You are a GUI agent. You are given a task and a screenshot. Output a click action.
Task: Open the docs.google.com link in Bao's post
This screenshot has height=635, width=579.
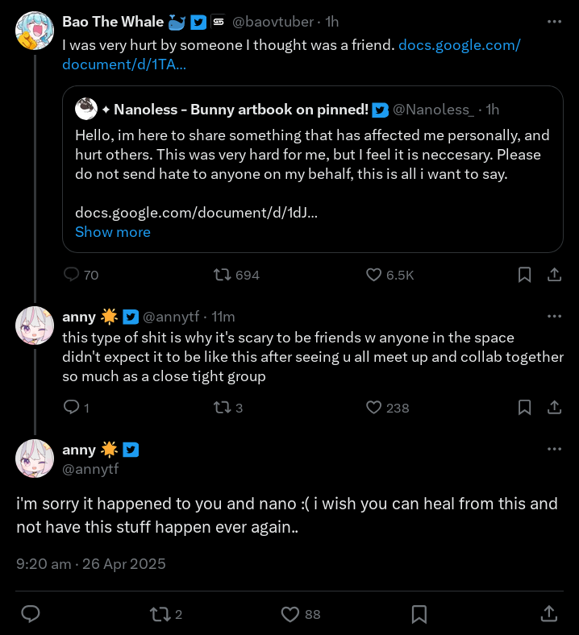(x=459, y=45)
